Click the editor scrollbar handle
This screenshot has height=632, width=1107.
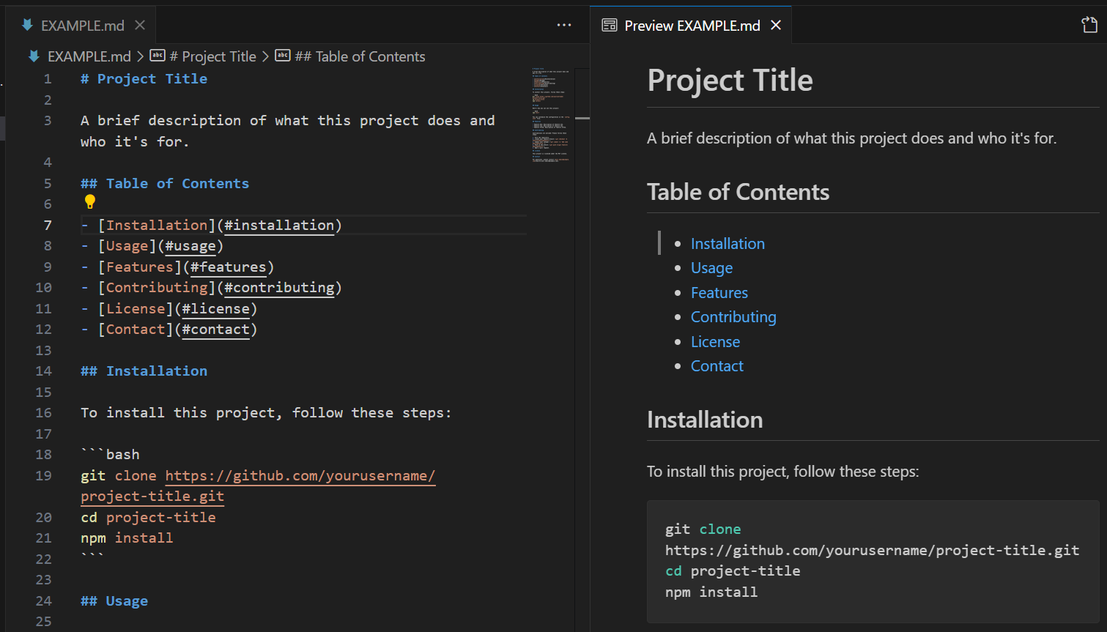click(x=581, y=117)
